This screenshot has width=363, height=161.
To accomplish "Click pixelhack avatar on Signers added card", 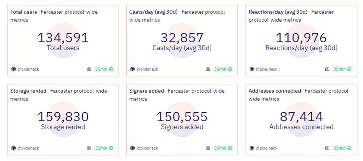I will click(133, 148).
